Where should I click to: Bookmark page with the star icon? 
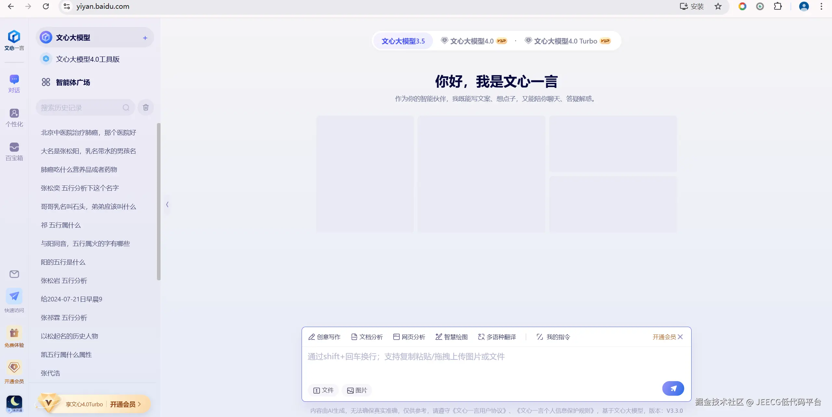[x=718, y=6]
